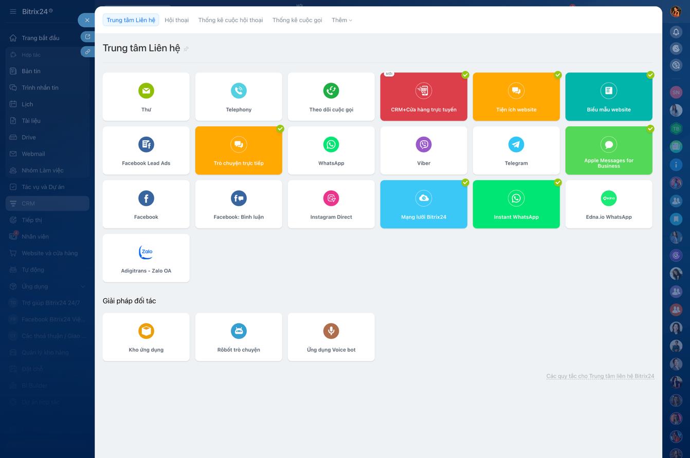Open the hamburger navigation menu
690x458 pixels.
[x=13, y=11]
